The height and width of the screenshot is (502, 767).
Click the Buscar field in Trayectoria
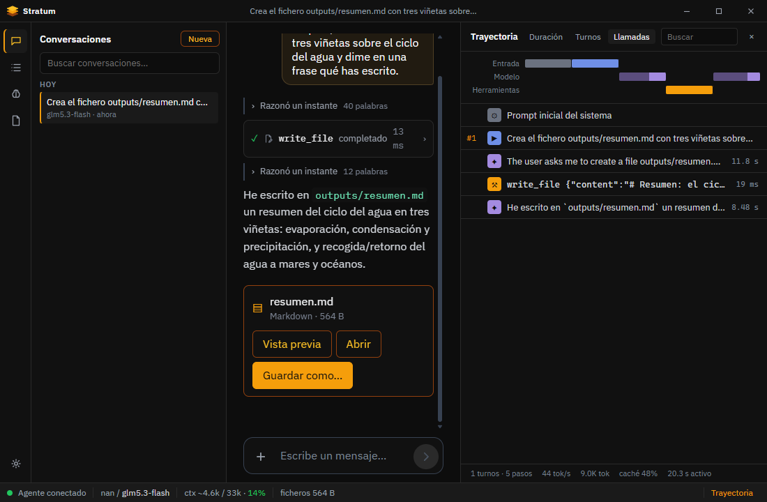[x=699, y=37]
